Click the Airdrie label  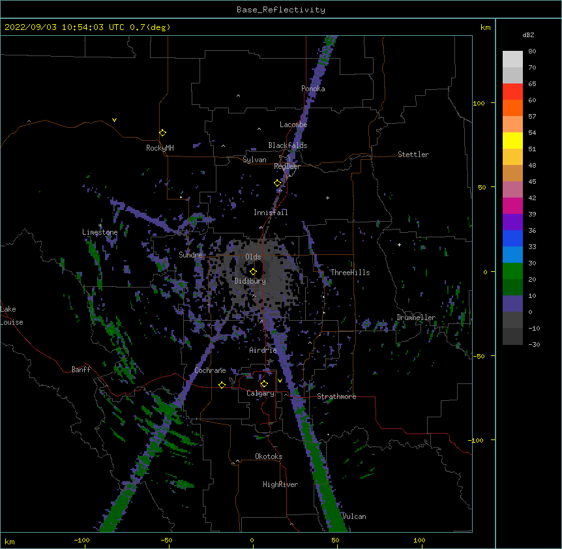coord(263,350)
